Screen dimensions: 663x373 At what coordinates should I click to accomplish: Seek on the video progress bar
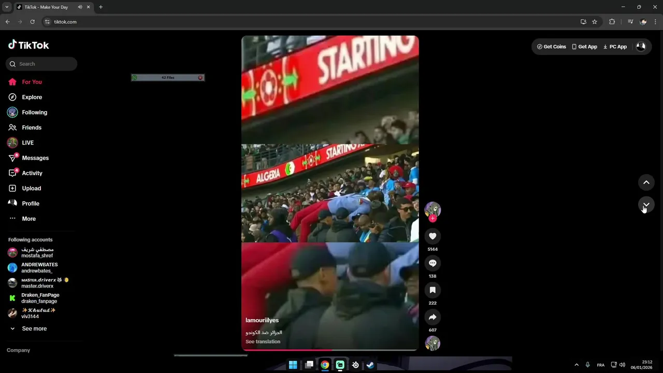pyautogui.click(x=330, y=350)
